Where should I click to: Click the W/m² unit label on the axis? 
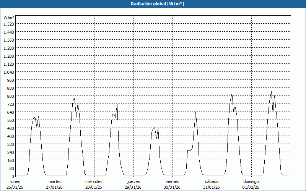click(9, 18)
